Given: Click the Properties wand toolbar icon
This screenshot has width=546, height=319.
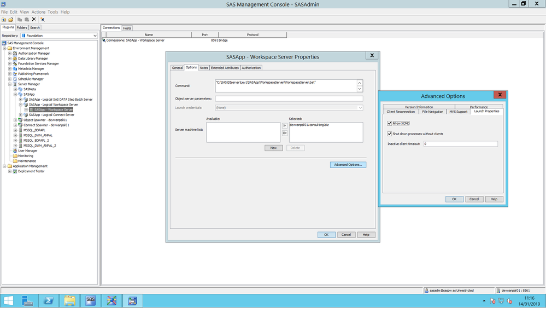Looking at the screenshot, I should click(x=43, y=20).
